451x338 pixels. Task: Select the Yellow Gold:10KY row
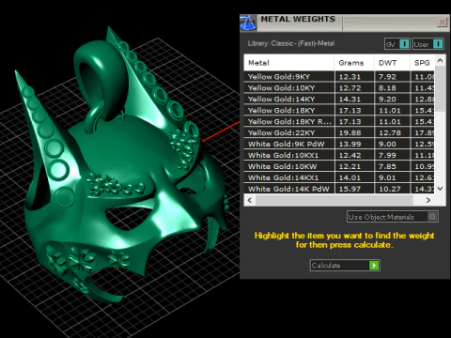(x=339, y=88)
